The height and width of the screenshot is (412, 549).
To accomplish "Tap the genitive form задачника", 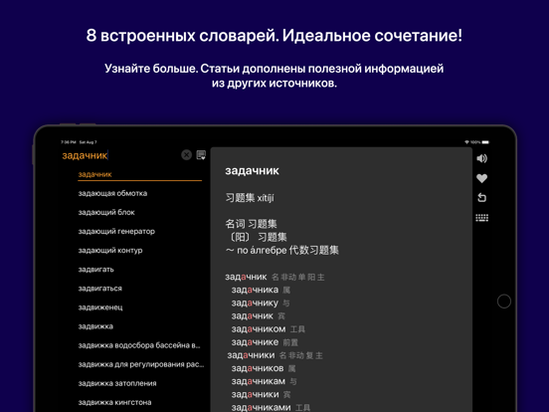I will pos(255,290).
